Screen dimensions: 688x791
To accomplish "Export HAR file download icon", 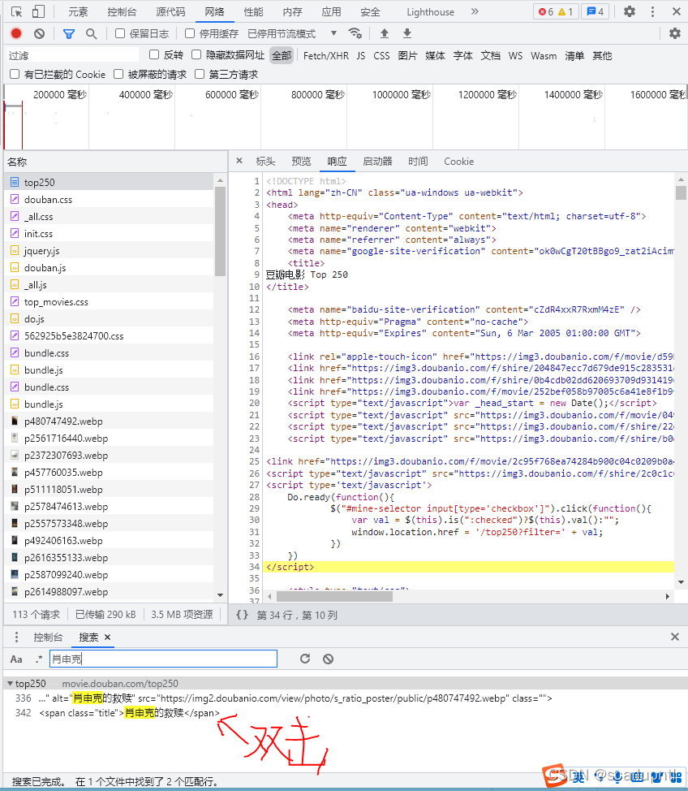I will coord(407,34).
